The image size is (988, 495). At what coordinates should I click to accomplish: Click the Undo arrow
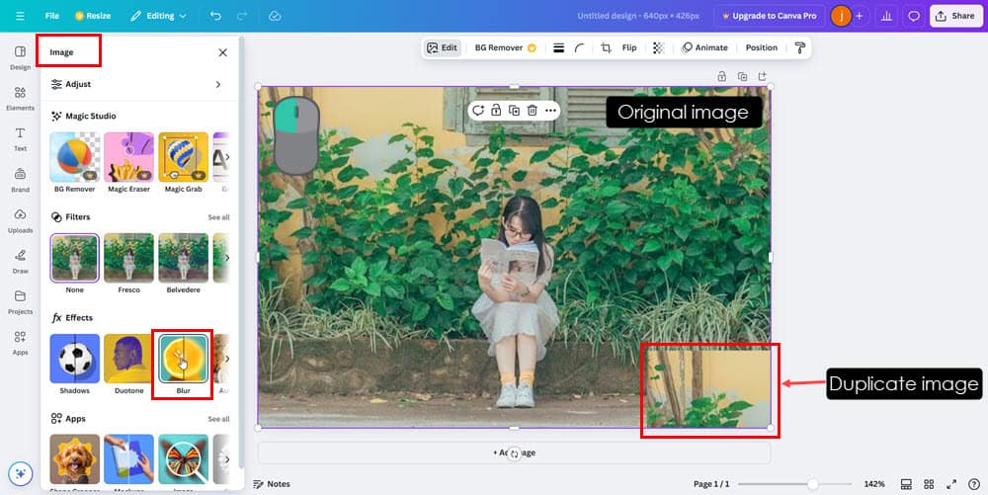point(215,16)
